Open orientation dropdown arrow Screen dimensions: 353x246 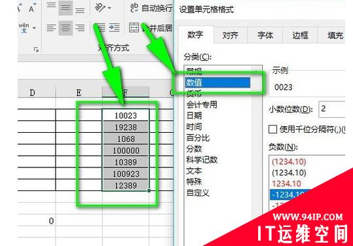pos(109,8)
